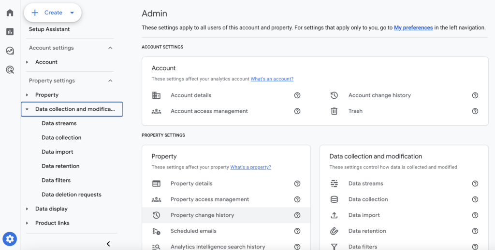
Task: Click the Property details card icon
Action: pyautogui.click(x=156, y=184)
